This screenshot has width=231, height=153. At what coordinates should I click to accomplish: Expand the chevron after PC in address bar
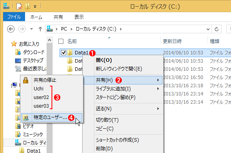coord(72,29)
